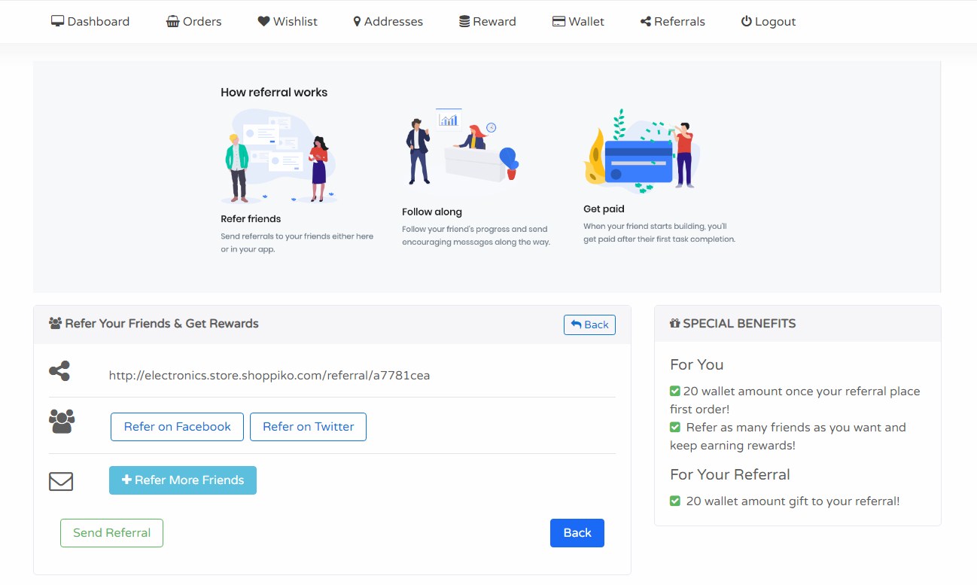The height and width of the screenshot is (585, 977).
Task: Log out using the Logout link
Action: pos(769,22)
